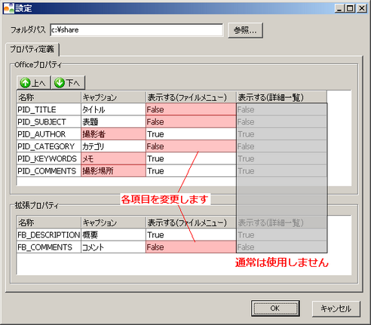Edit the 撮影者 caption cell

click(113, 134)
